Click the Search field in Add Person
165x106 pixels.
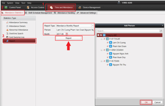128,31
